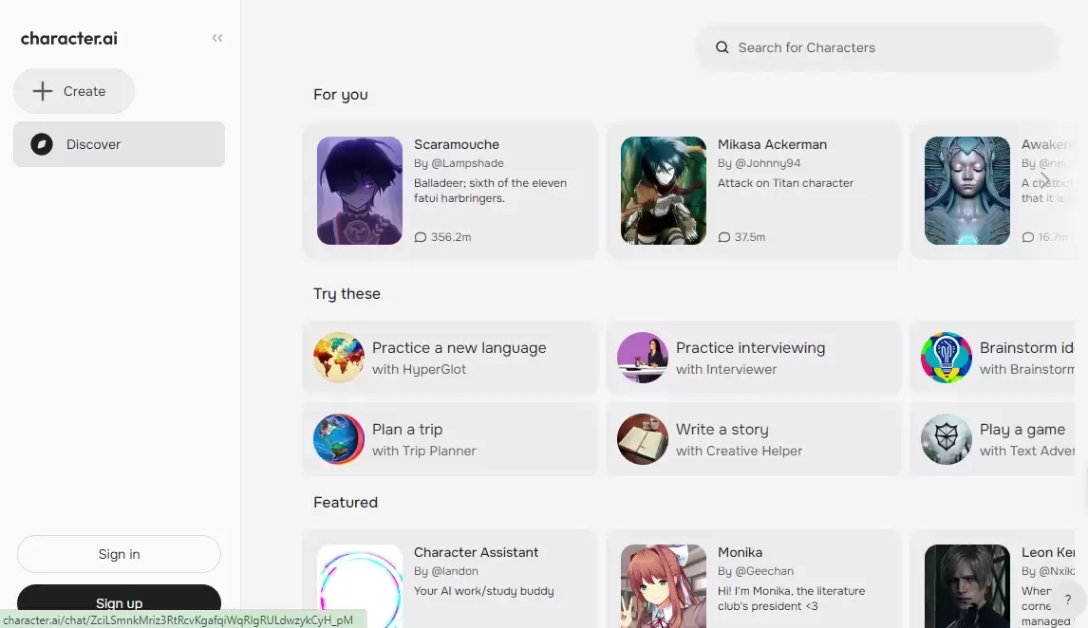Viewport: 1088px width, 628px height.
Task: Open Write a story card
Action: click(754, 439)
